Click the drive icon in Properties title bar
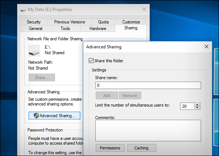 coord(23,10)
